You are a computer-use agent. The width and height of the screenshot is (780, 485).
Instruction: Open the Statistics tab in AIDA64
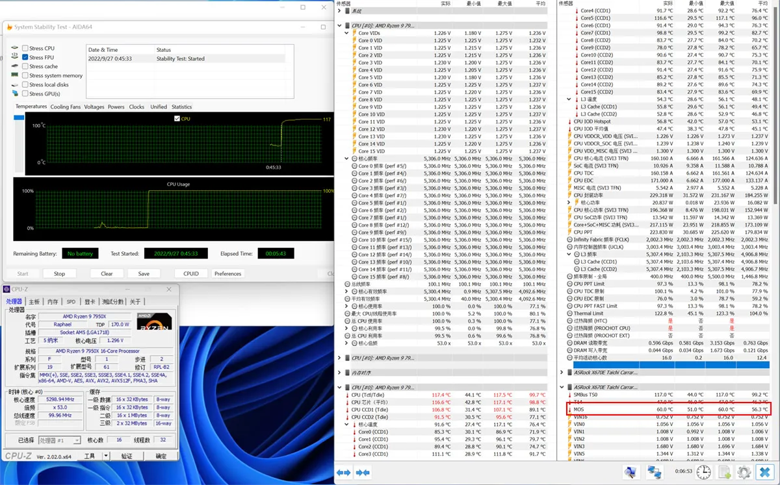pyautogui.click(x=181, y=106)
